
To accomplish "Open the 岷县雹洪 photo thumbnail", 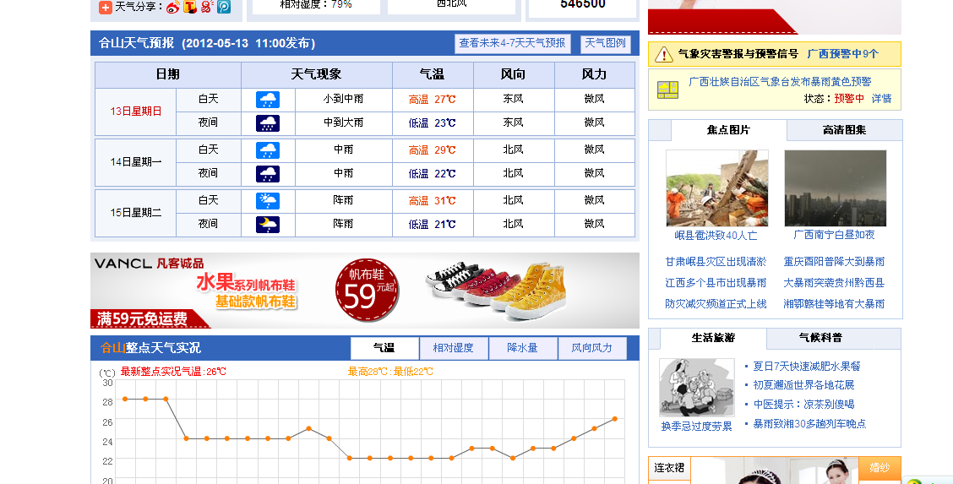I will pos(717,188).
